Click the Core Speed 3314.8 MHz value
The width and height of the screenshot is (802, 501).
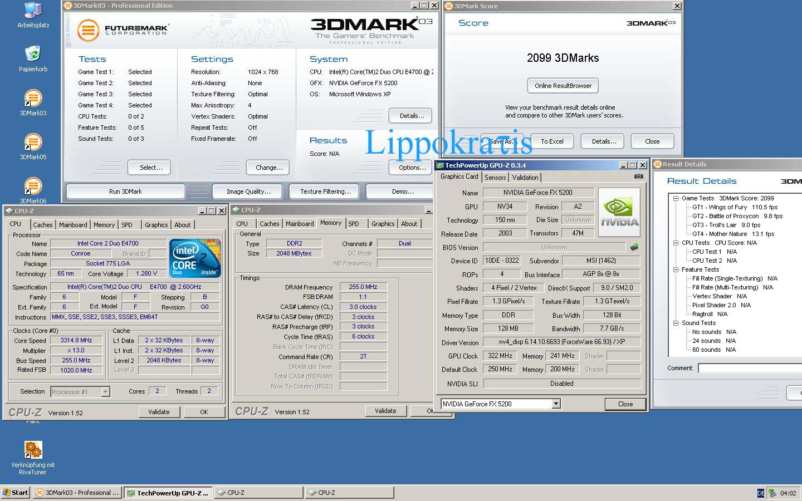(x=76, y=340)
